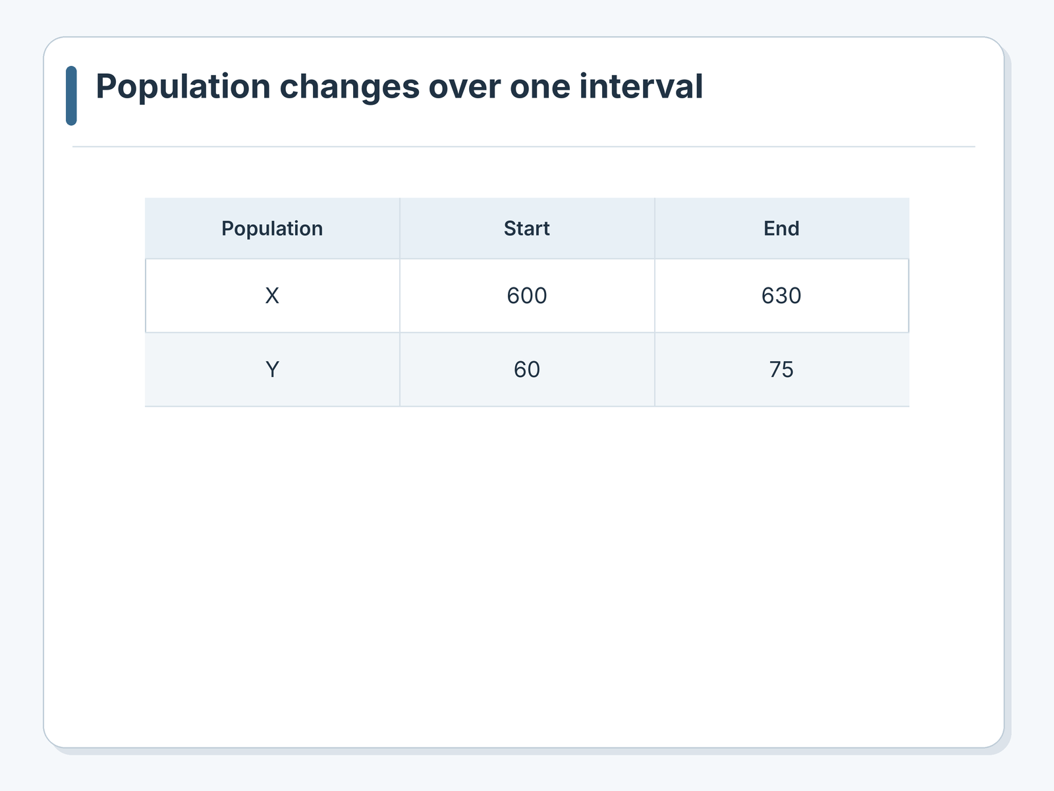Select the End column header
This screenshot has height=791, width=1054.
(782, 228)
